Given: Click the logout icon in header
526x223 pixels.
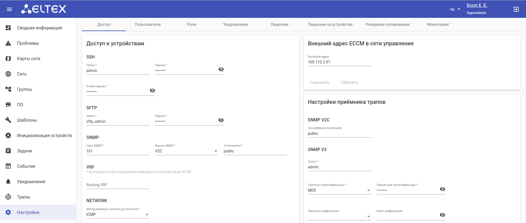Looking at the screenshot, I should point(516,9).
